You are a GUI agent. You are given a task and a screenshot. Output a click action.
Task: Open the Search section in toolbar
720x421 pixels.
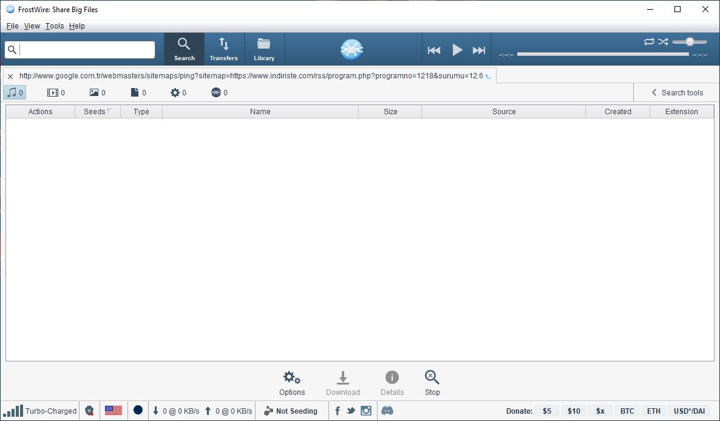point(184,49)
